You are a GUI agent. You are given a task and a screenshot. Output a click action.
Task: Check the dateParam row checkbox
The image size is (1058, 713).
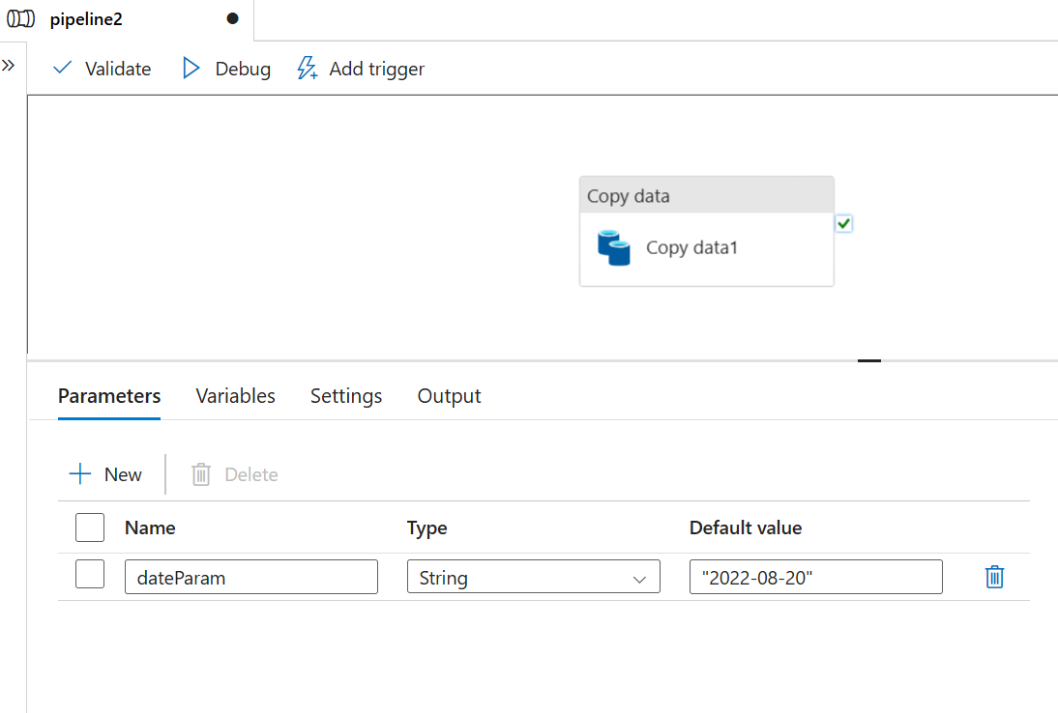tap(89, 573)
